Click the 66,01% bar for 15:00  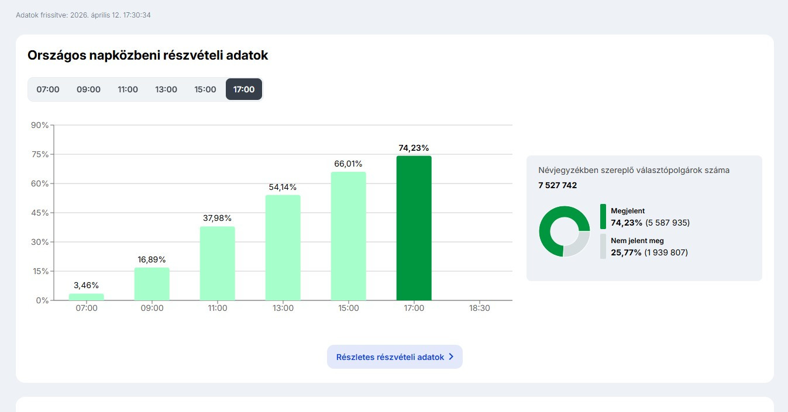tap(349, 236)
